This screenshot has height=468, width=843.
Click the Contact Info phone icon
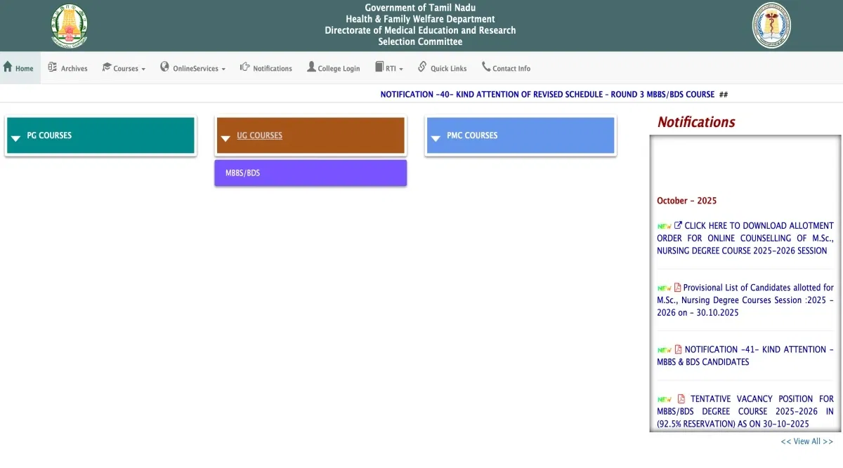coord(486,67)
